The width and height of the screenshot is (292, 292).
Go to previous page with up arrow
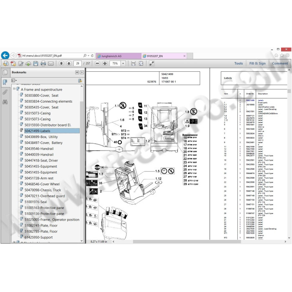61,63
